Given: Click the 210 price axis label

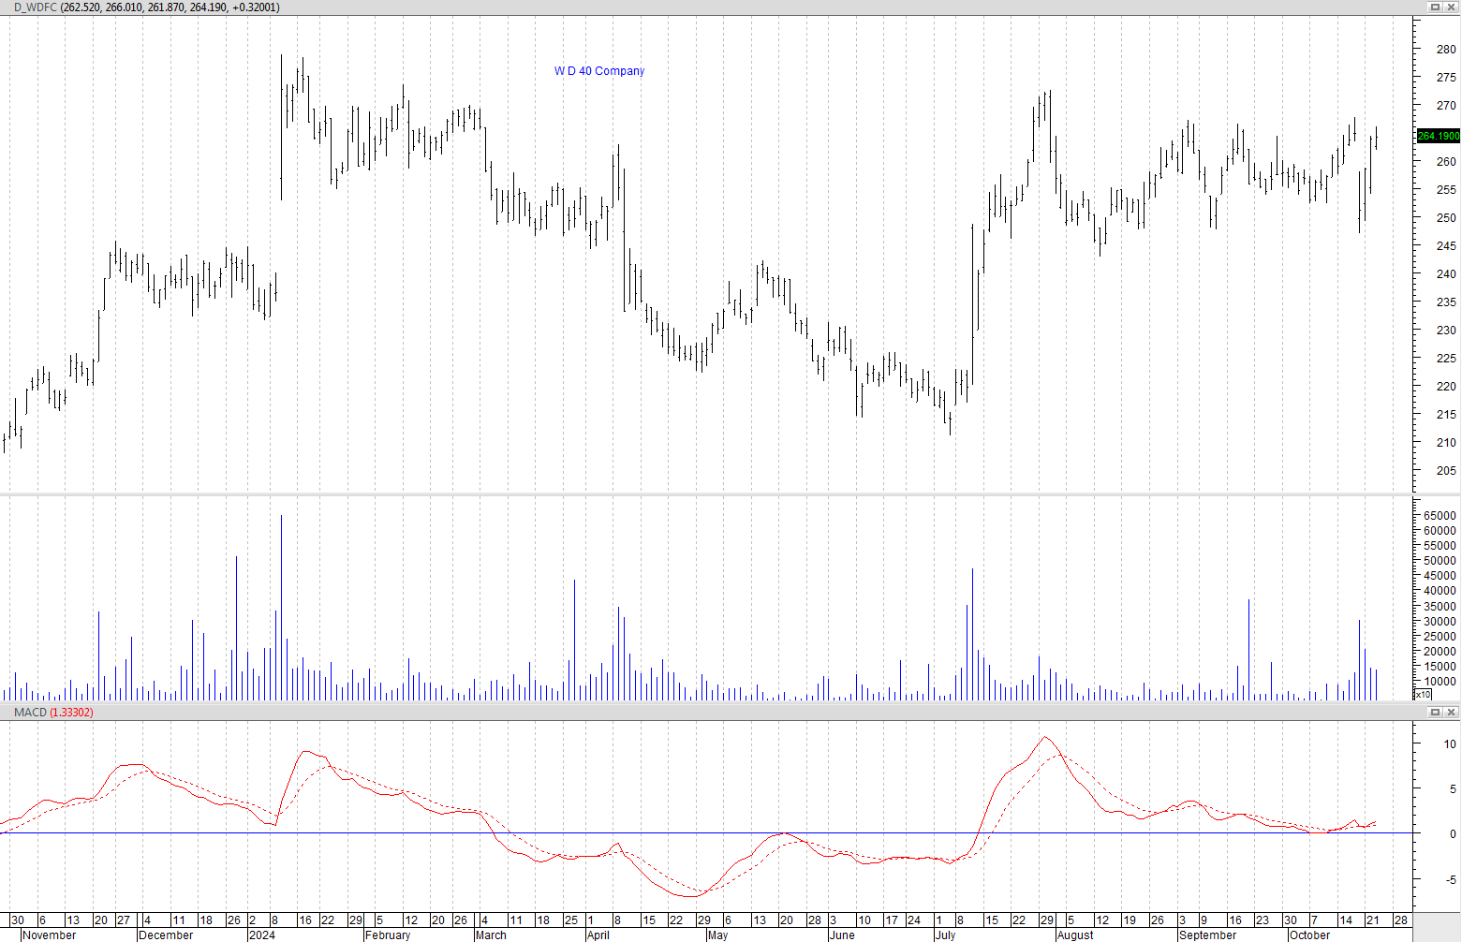Looking at the screenshot, I should 1446,443.
